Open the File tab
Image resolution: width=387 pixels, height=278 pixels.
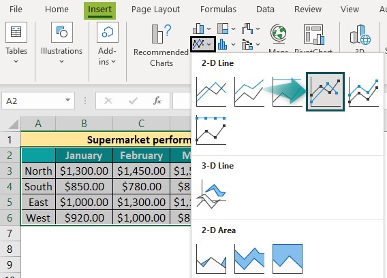16,10
